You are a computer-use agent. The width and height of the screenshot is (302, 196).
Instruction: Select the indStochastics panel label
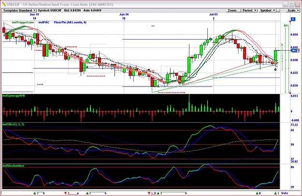[x=14, y=166]
